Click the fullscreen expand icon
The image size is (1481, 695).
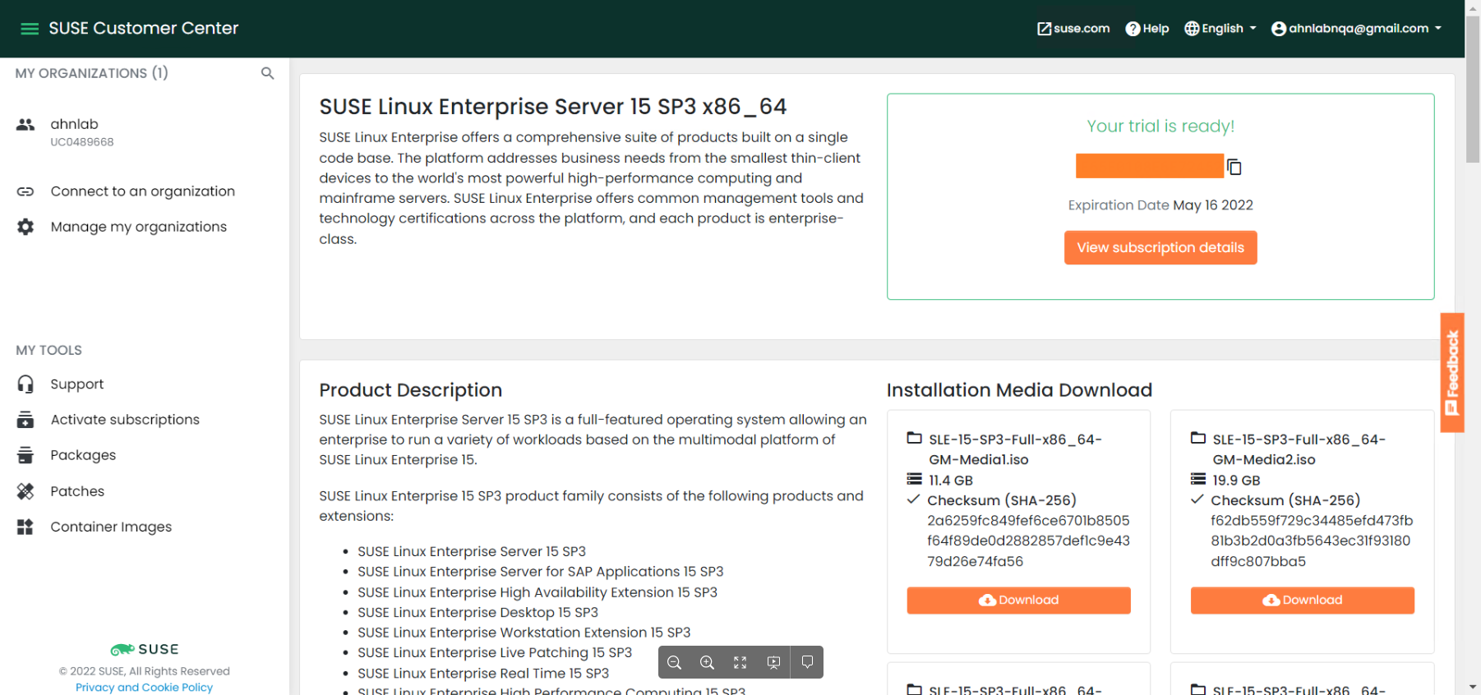point(740,662)
